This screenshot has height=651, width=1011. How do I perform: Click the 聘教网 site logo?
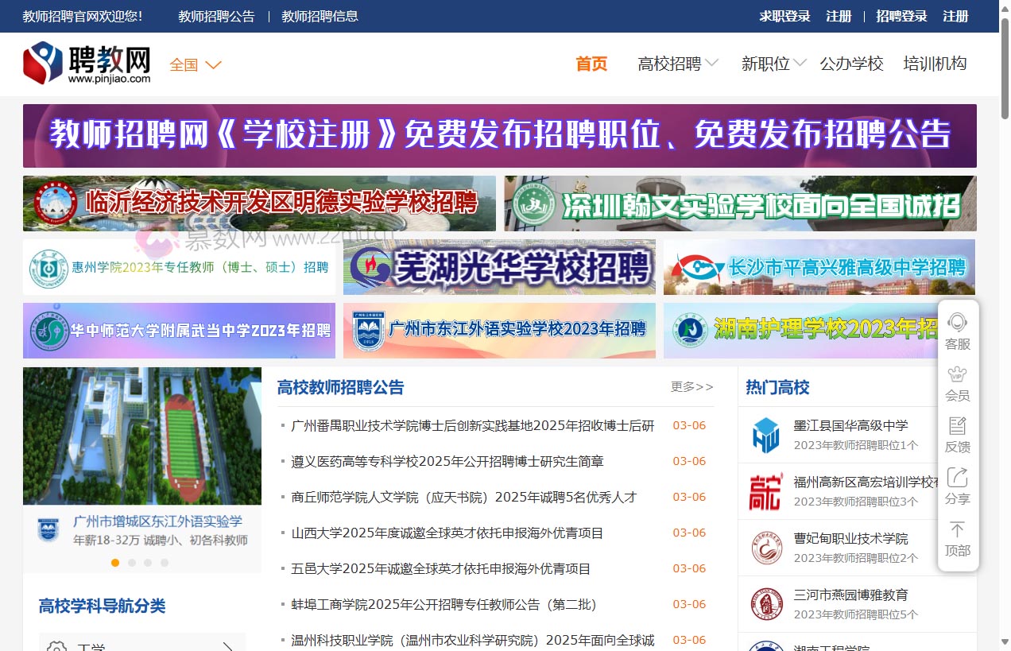point(86,63)
